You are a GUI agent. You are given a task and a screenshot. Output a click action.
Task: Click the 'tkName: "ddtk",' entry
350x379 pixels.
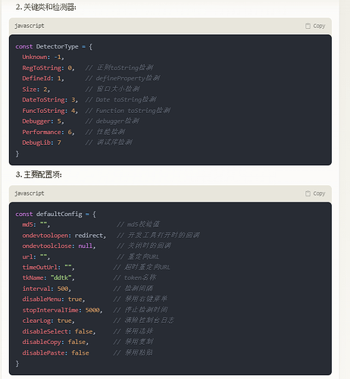48,278
